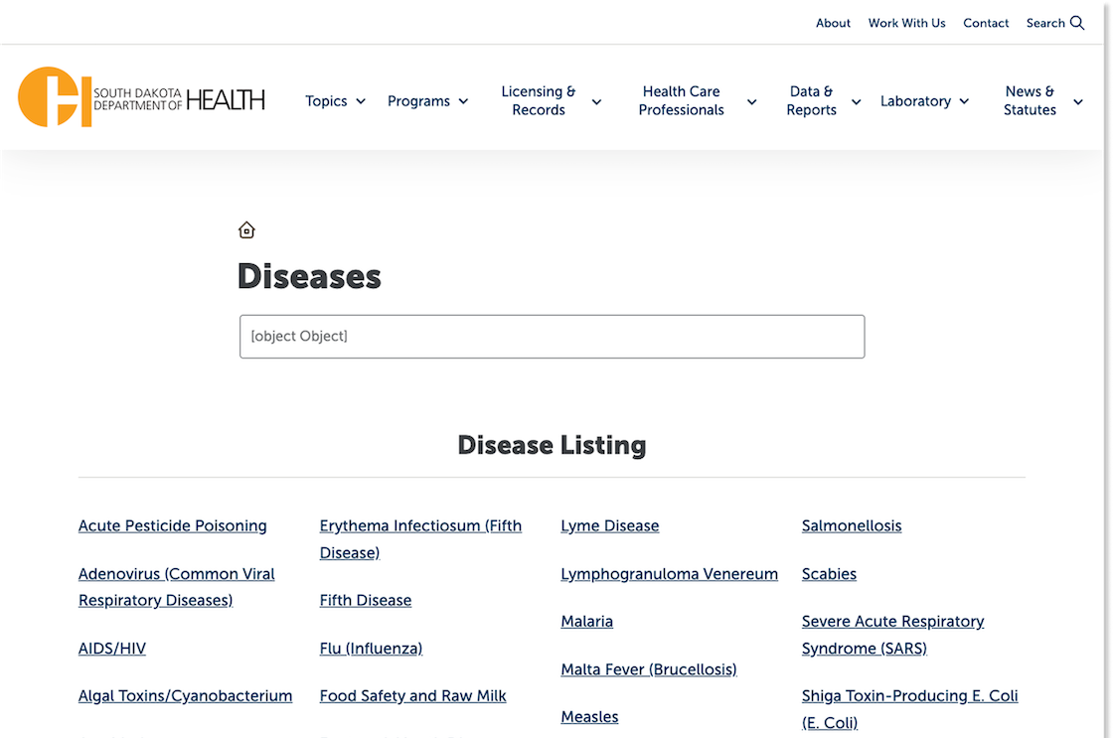This screenshot has width=1113, height=738.
Task: Open Malta Fever (Brucellosis) link
Action: (x=649, y=669)
